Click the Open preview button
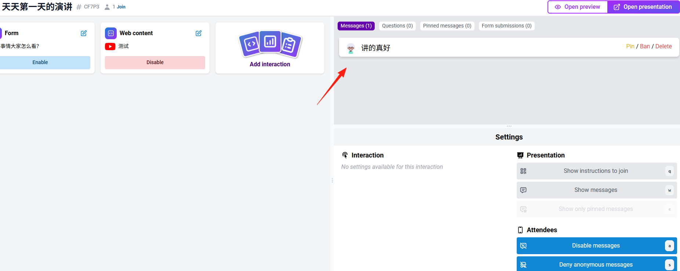 [578, 7]
